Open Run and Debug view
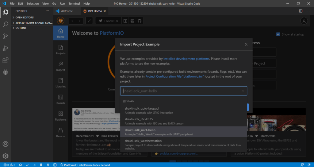The width and height of the screenshot is (314, 167). tap(6, 48)
